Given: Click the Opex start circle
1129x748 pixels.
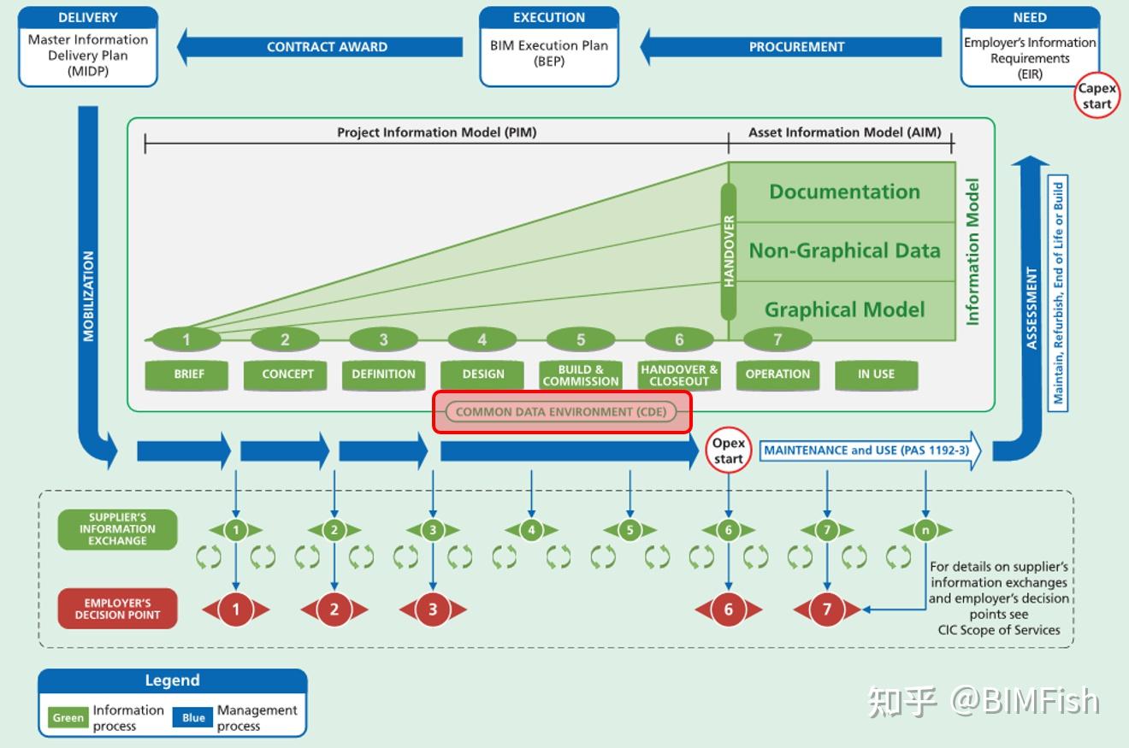Looking at the screenshot, I should click(729, 451).
